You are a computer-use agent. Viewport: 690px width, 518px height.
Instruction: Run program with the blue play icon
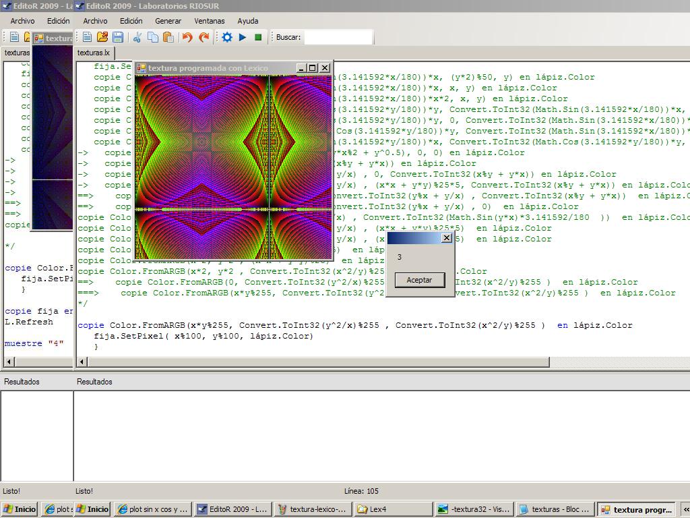click(243, 37)
